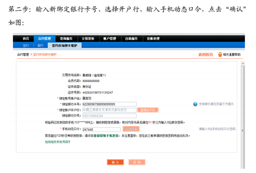The height and width of the screenshot is (173, 256).
Task: Open the 查询服务 menu
Action: click(x=66, y=39)
